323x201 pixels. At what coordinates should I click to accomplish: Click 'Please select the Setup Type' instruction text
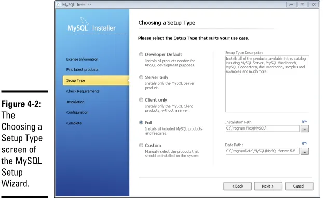pyautogui.click(x=194, y=38)
